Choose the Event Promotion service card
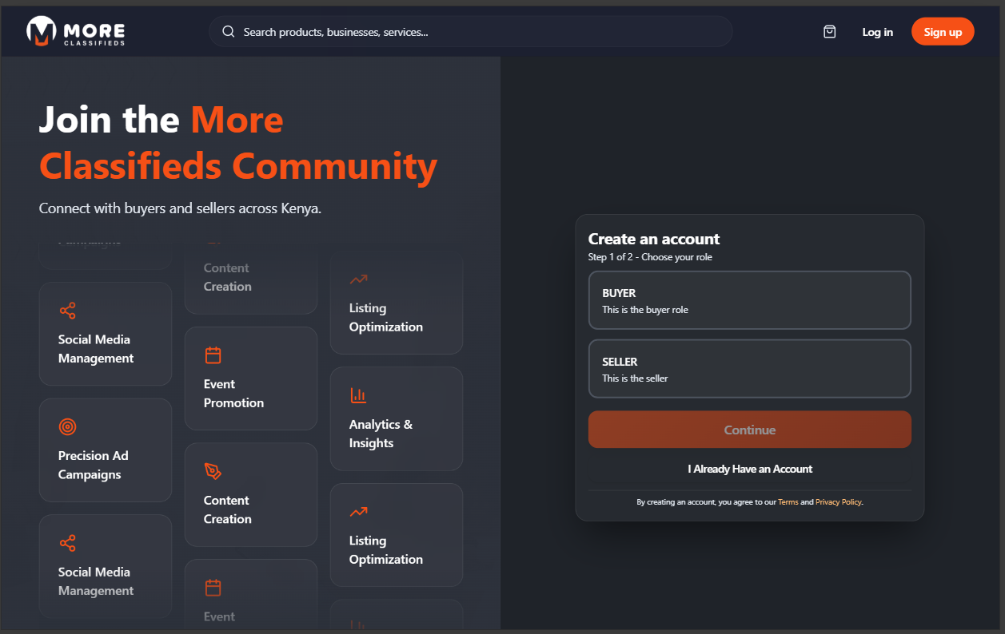Image resolution: width=1005 pixels, height=634 pixels. [251, 378]
